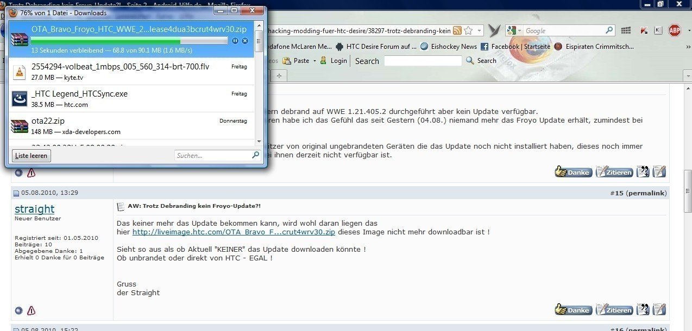Click the Login toolbar button

334,61
